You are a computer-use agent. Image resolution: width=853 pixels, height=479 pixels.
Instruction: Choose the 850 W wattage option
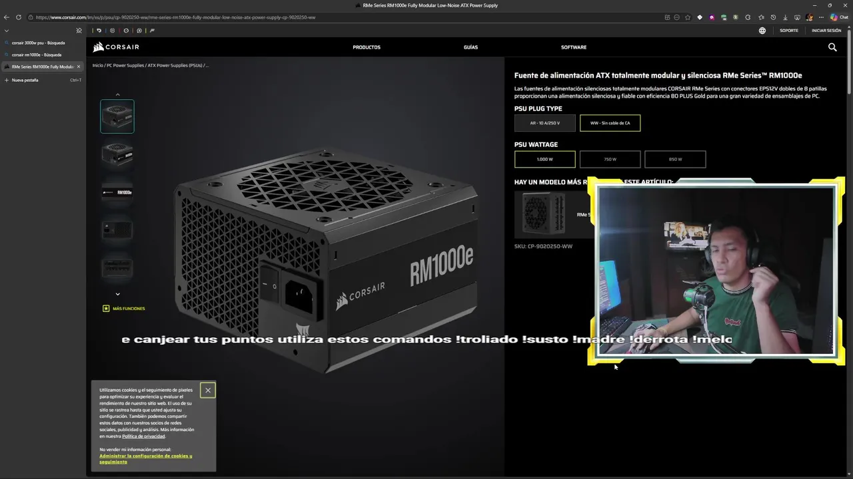pyautogui.click(x=675, y=159)
